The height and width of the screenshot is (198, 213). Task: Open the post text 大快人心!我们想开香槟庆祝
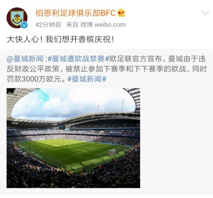coord(60,40)
